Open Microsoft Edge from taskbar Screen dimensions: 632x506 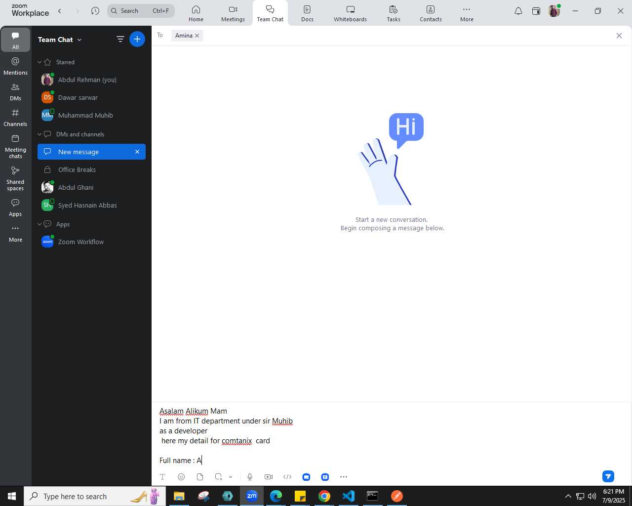(276, 496)
